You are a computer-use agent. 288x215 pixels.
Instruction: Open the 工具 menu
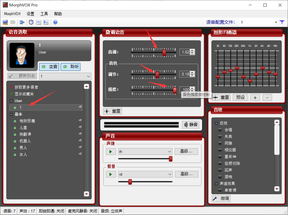click(44, 14)
